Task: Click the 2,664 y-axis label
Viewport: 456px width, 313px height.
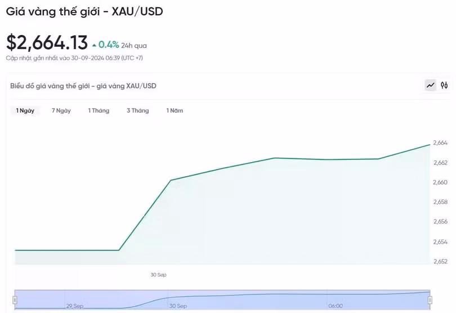Action: (440, 143)
